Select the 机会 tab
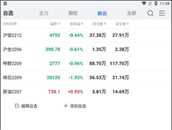This screenshot has height=130, width=172. pyautogui.click(x=102, y=13)
